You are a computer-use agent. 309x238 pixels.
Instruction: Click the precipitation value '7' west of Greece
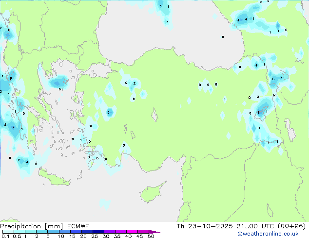[13, 127]
